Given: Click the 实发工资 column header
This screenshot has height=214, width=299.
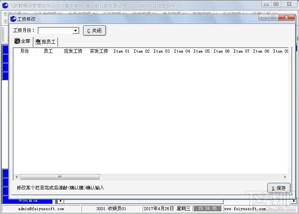Looking at the screenshot, I should pos(99,51).
